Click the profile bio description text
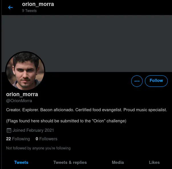 coord(86,110)
